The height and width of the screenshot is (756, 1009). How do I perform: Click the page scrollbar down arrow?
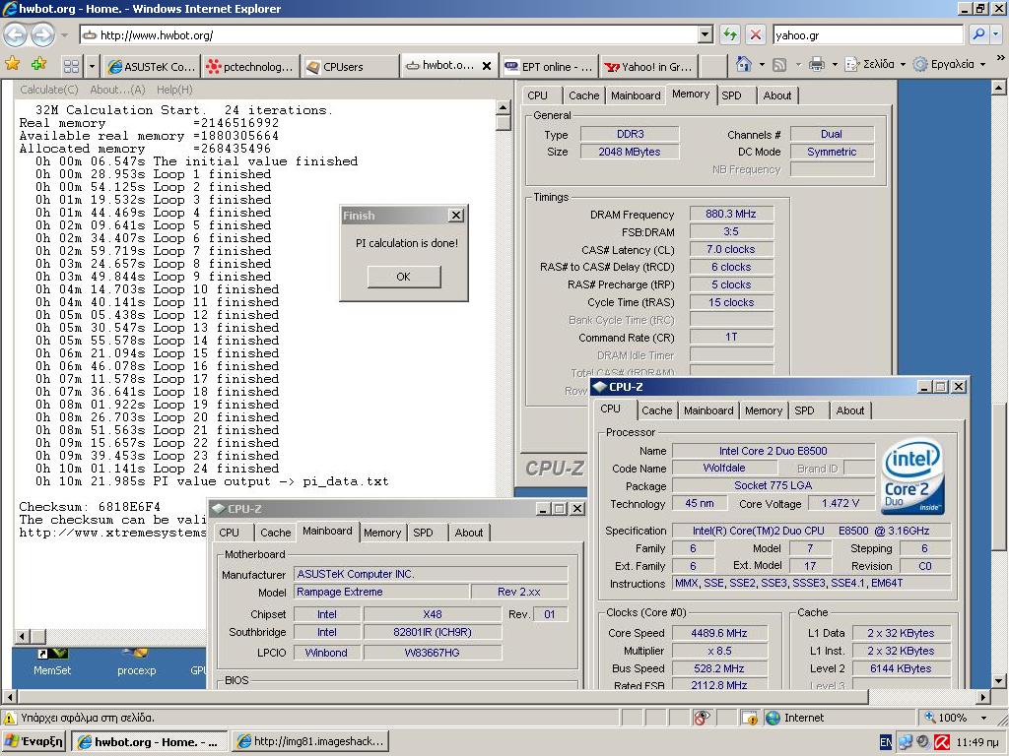pos(999,681)
